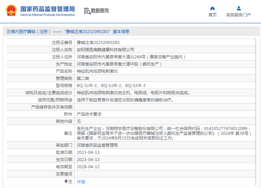Viewport: 261px width, 188px height.
Task: Select 河南省药品监督管理局 approval department
Action: (97, 145)
